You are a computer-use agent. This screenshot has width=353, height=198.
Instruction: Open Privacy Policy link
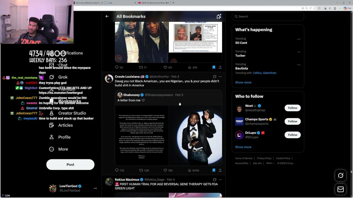tap(264, 158)
